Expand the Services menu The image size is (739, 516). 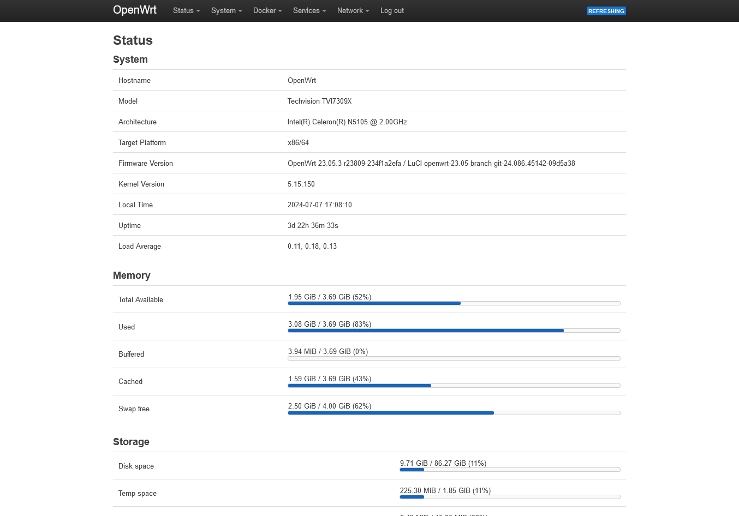point(309,10)
